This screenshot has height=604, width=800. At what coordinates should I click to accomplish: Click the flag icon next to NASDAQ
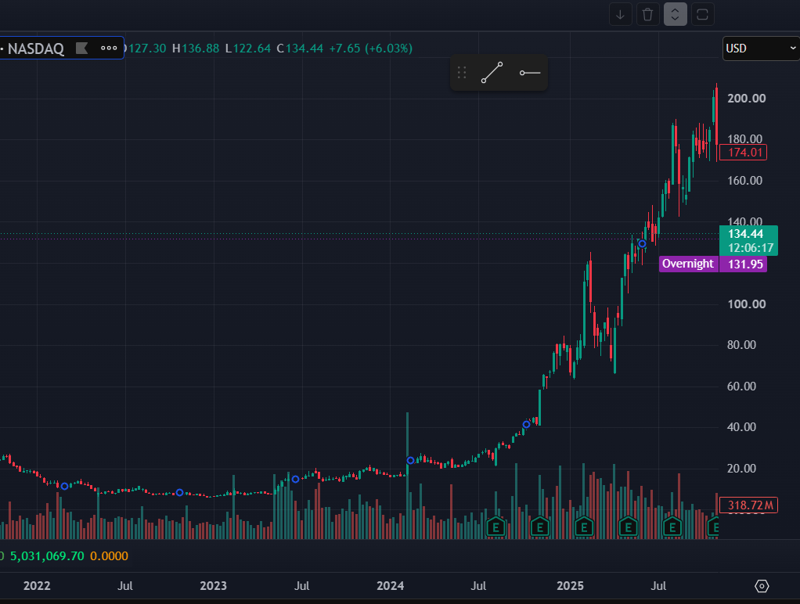tap(81, 48)
